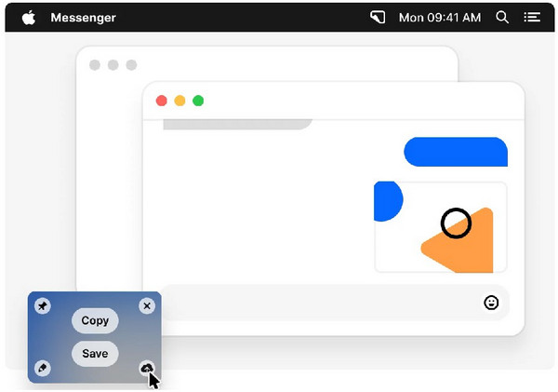Close the front window with the red button
558x392 pixels.
161,101
